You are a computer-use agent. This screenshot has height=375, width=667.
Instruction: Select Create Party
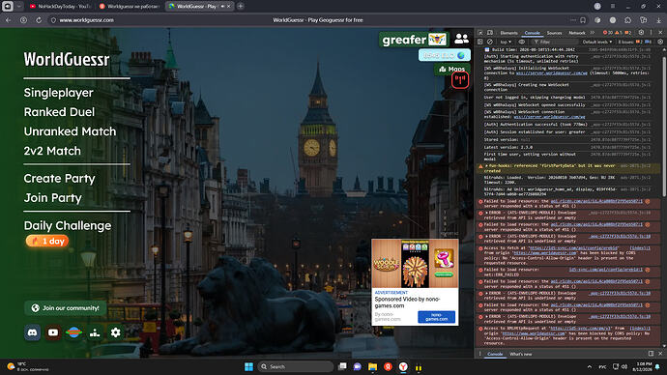click(59, 179)
